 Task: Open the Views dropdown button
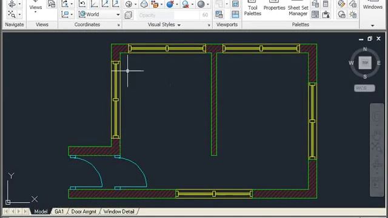tap(35, 7)
